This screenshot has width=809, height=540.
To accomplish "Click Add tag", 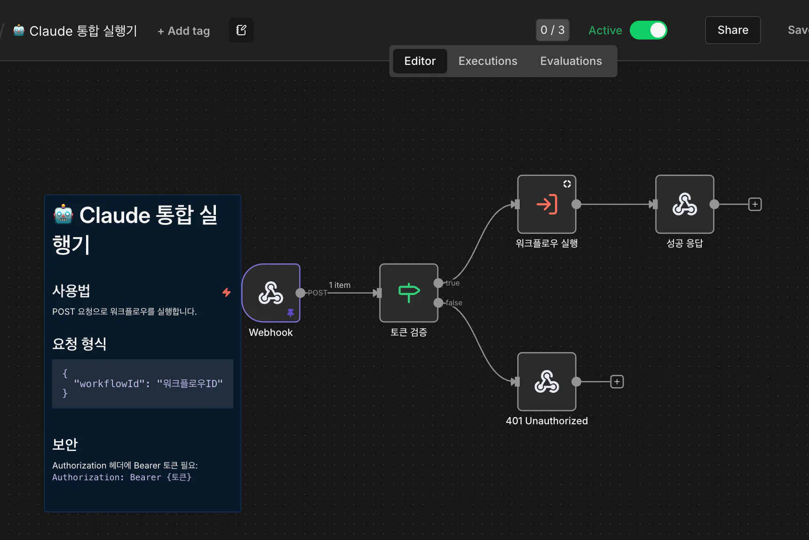I will (183, 31).
